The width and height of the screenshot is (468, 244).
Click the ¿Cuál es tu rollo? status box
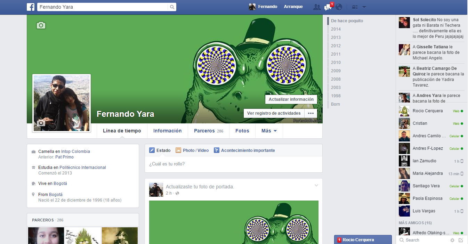(x=234, y=164)
